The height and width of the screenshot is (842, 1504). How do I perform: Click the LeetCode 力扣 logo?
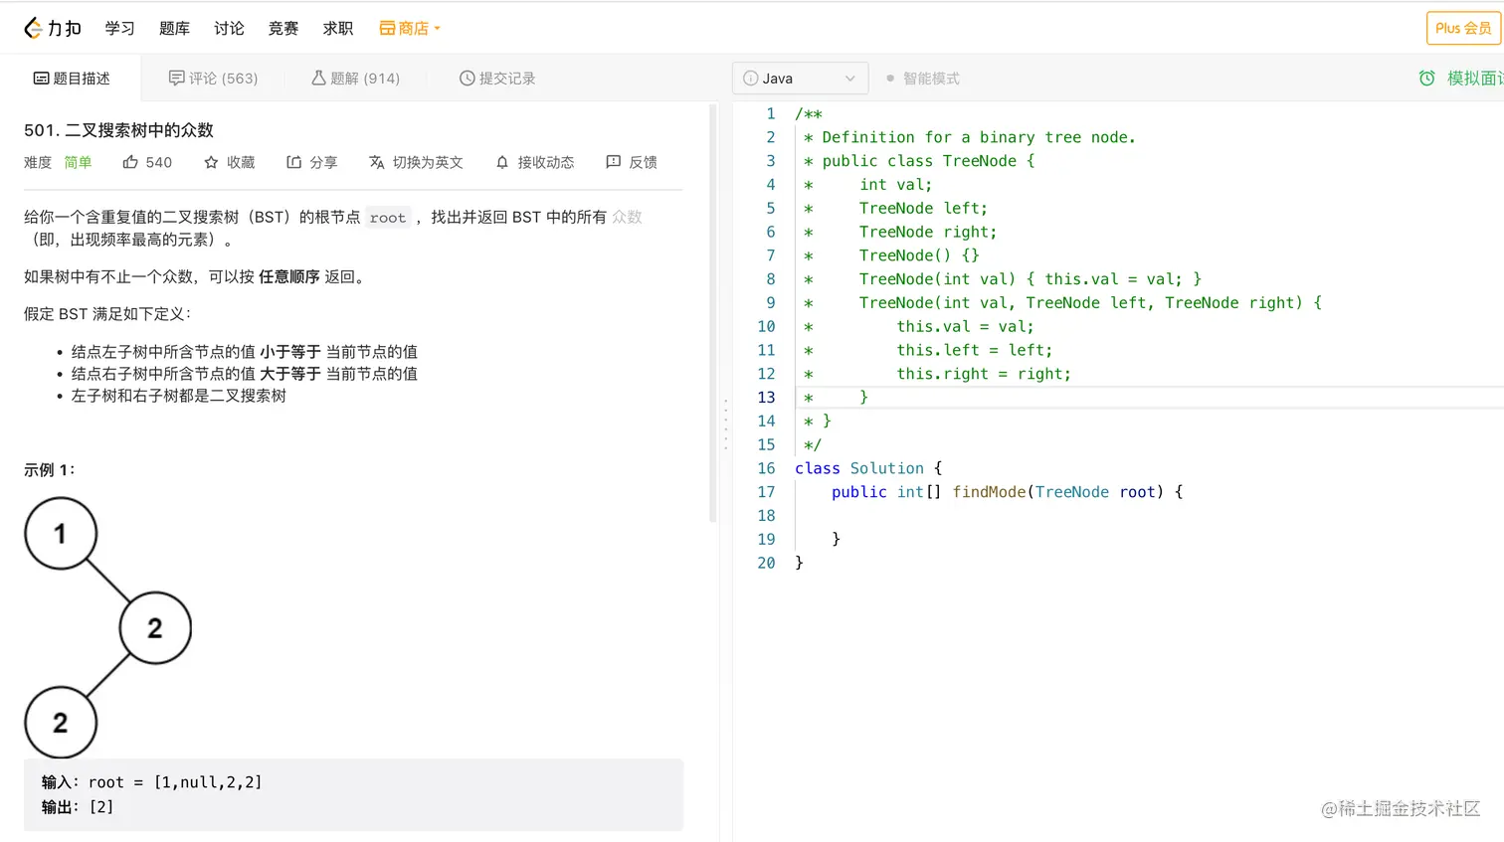coord(53,28)
